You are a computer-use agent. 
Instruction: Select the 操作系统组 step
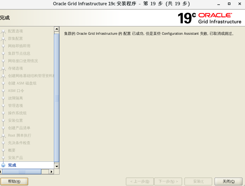[17, 113]
